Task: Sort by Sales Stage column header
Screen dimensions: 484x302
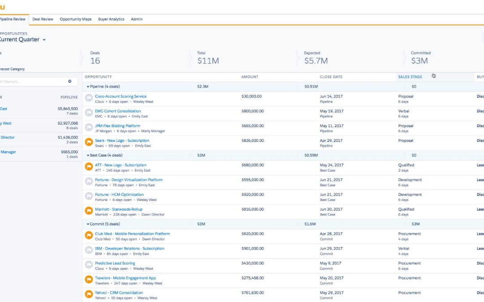Action: [410, 77]
